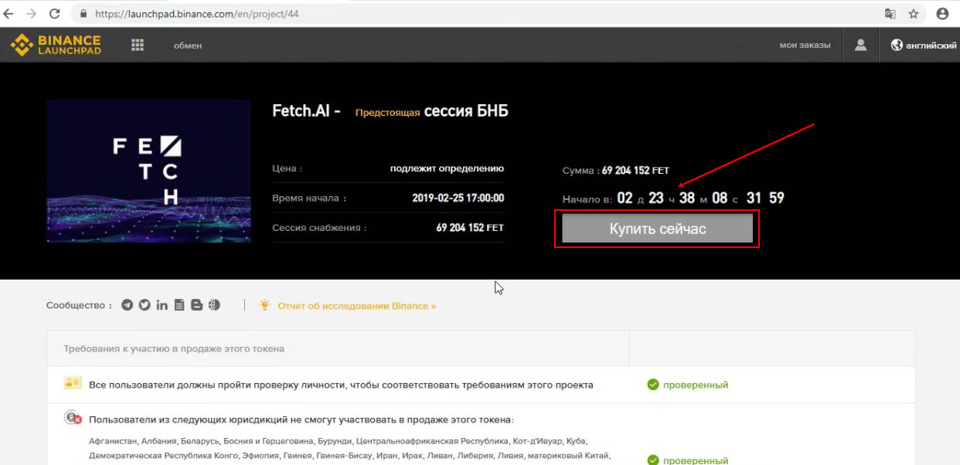This screenshot has width=960, height=465.
Task: Click the browser forward arrow
Action: pyautogui.click(x=32, y=13)
